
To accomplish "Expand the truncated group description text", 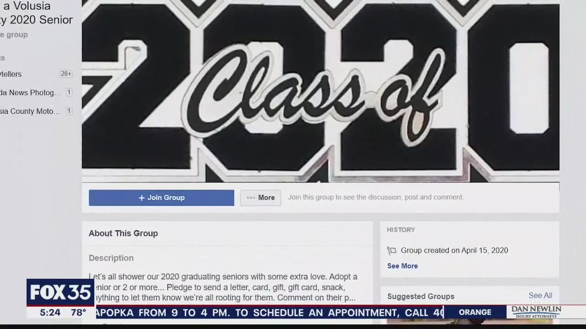I will 223,287.
